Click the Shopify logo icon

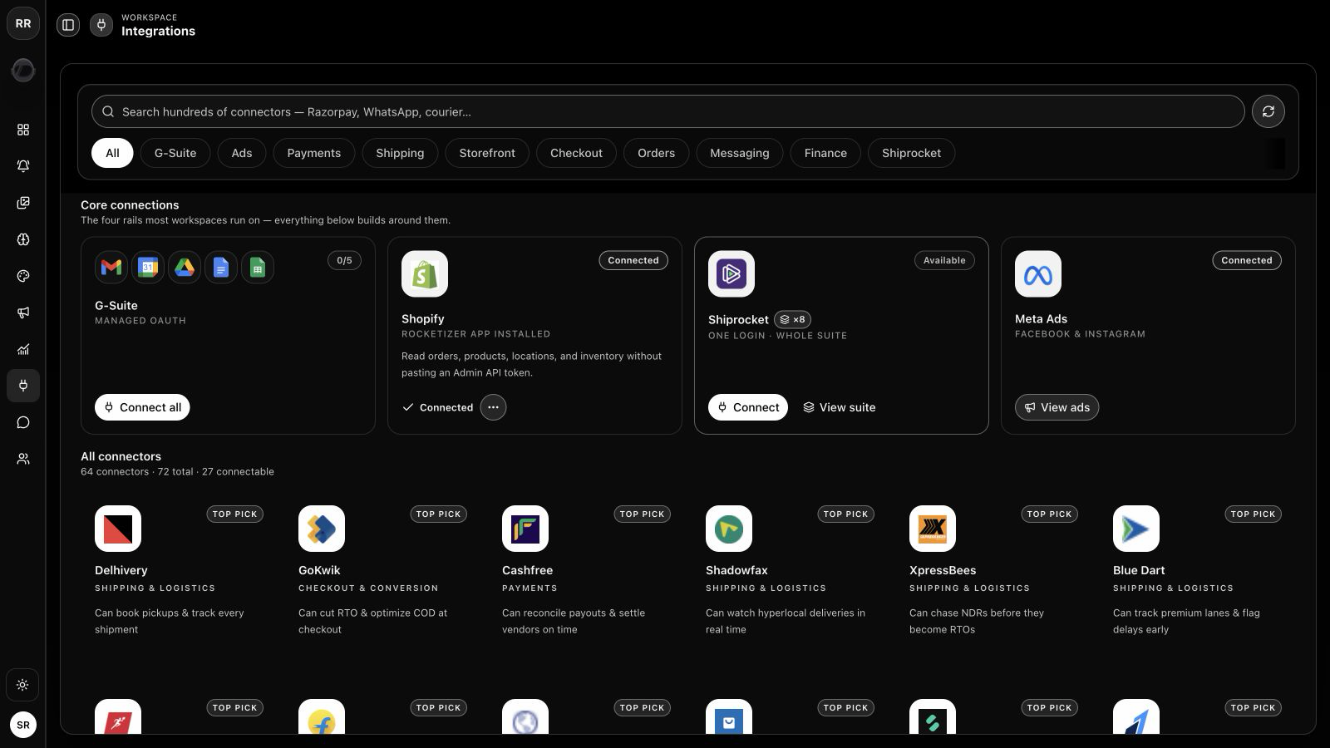[425, 274]
